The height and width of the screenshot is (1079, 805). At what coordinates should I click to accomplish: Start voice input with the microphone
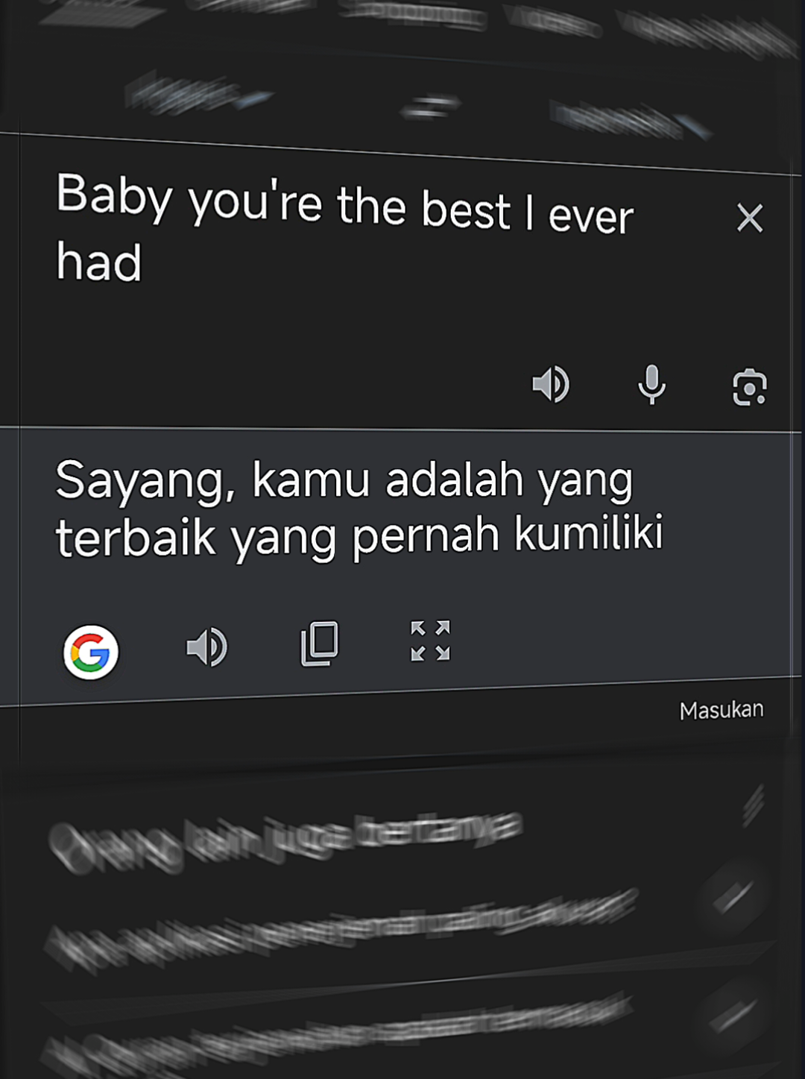pyautogui.click(x=651, y=385)
